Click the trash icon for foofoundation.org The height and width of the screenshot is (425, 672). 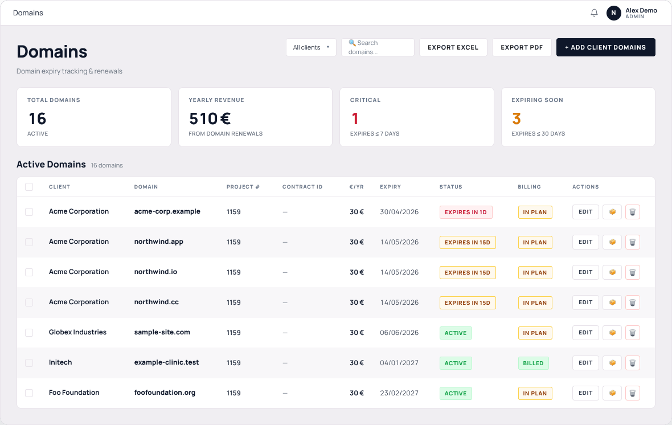633,393
